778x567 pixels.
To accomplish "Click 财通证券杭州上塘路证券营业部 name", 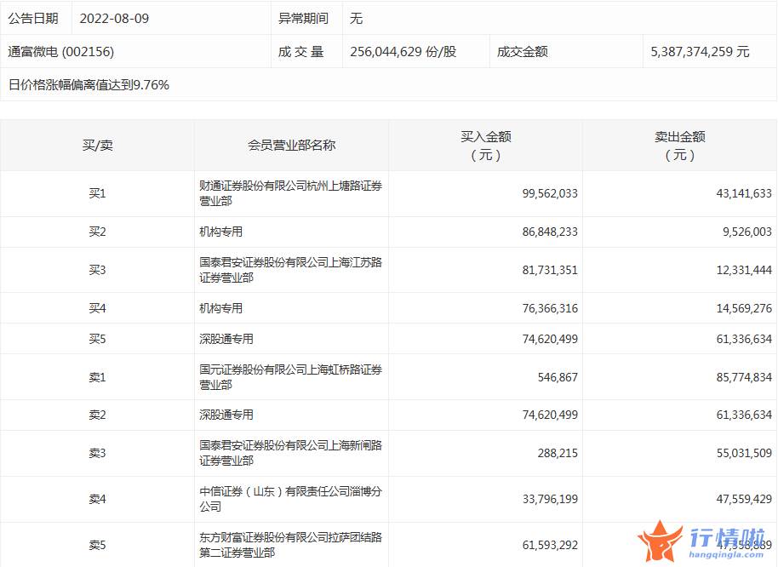I will [x=291, y=193].
